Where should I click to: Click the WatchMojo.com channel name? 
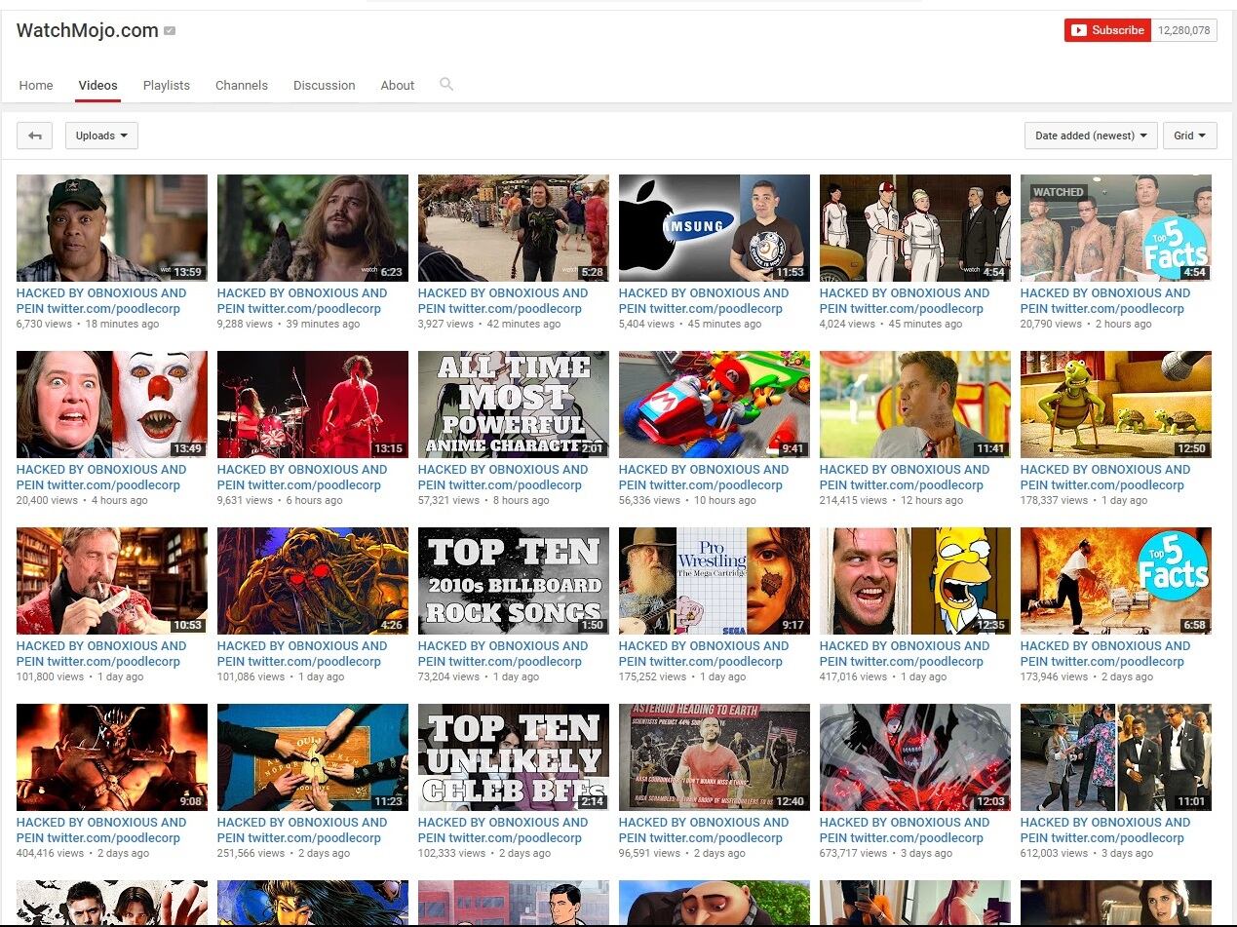point(87,30)
